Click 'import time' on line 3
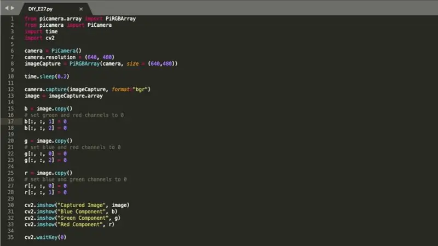This screenshot has width=438, height=246. pos(41,32)
